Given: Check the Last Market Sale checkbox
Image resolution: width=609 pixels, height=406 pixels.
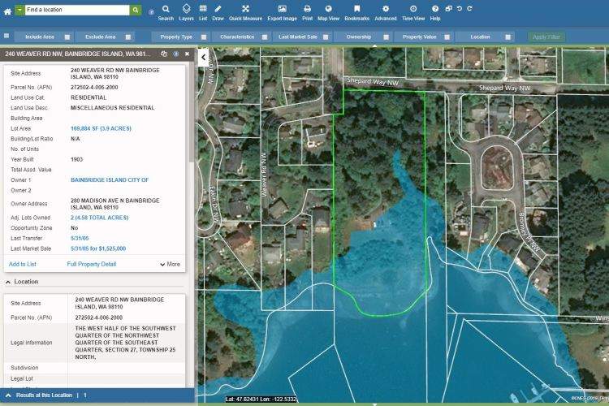Looking at the screenshot, I should click(x=326, y=37).
